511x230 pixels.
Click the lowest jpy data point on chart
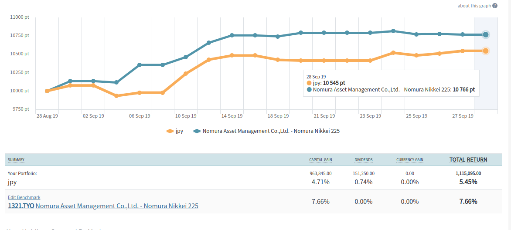(x=116, y=96)
